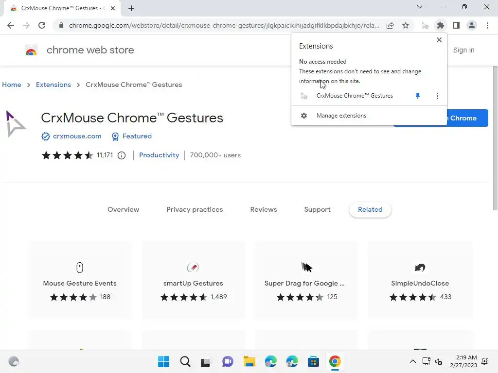Click the muted volume tray icon
498x373 pixels.
coord(439,361)
